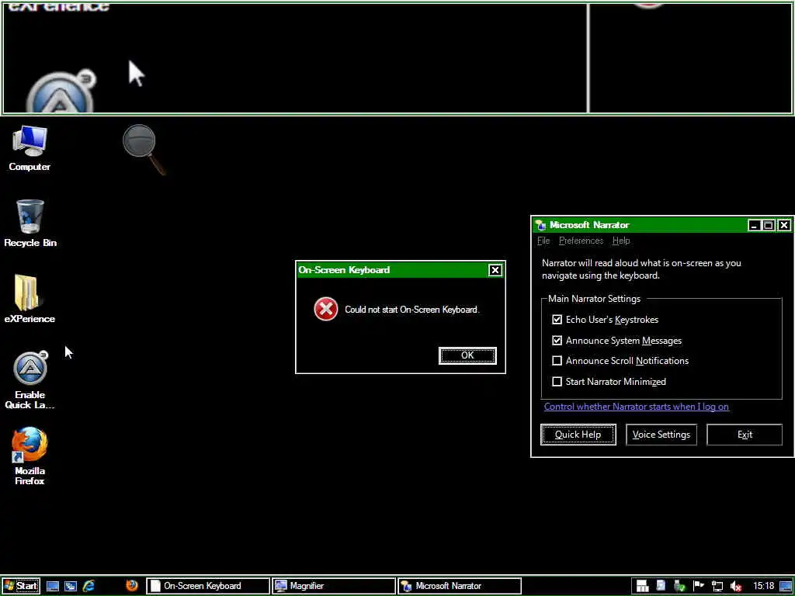Minimize the Microsoft Narrator window

(x=754, y=225)
